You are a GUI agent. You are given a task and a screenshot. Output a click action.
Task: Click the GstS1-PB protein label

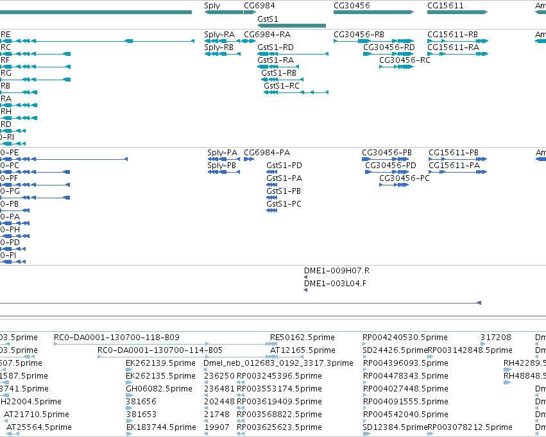pyautogui.click(x=284, y=191)
